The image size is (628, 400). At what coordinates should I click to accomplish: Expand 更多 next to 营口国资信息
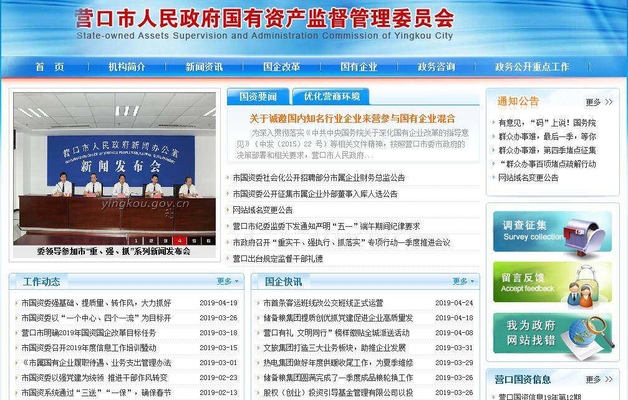point(599,379)
